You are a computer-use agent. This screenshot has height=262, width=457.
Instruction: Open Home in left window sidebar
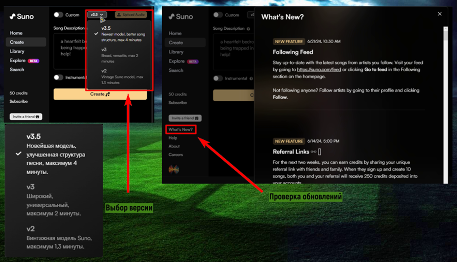(16, 33)
